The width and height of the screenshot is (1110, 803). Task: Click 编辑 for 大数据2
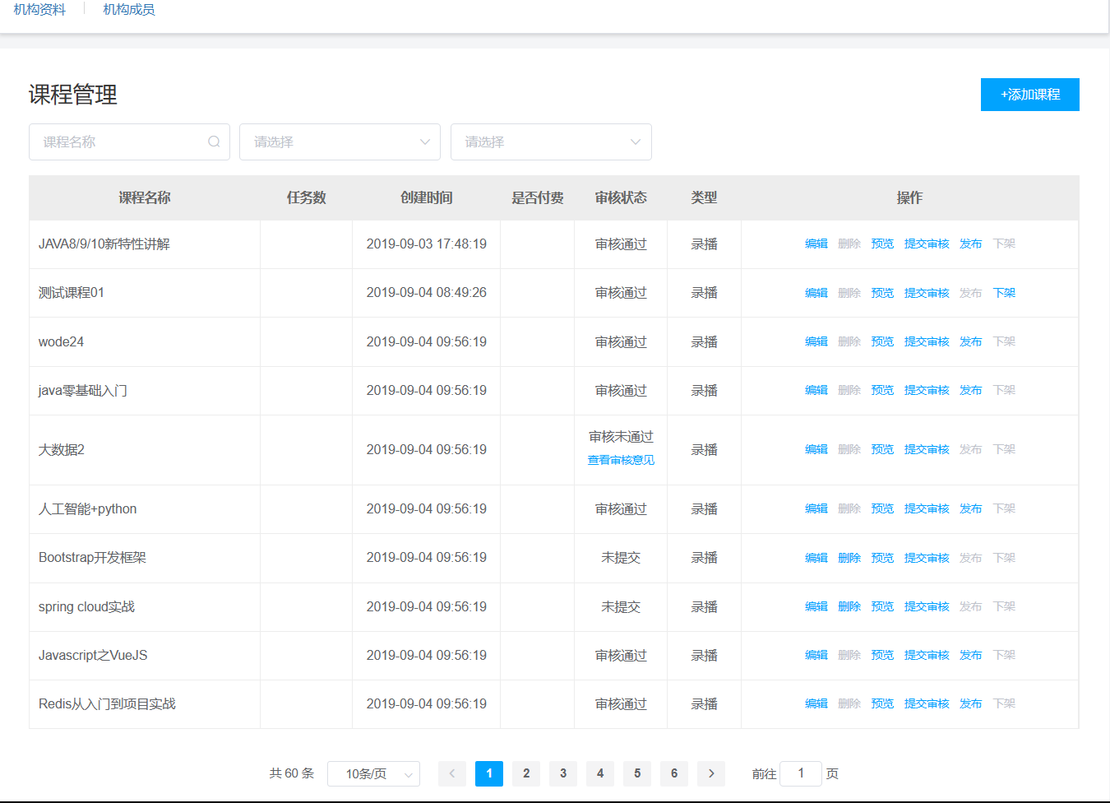816,449
